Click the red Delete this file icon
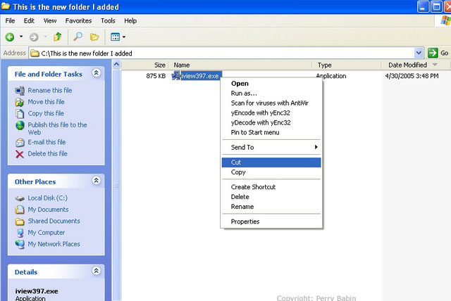 tap(20, 154)
